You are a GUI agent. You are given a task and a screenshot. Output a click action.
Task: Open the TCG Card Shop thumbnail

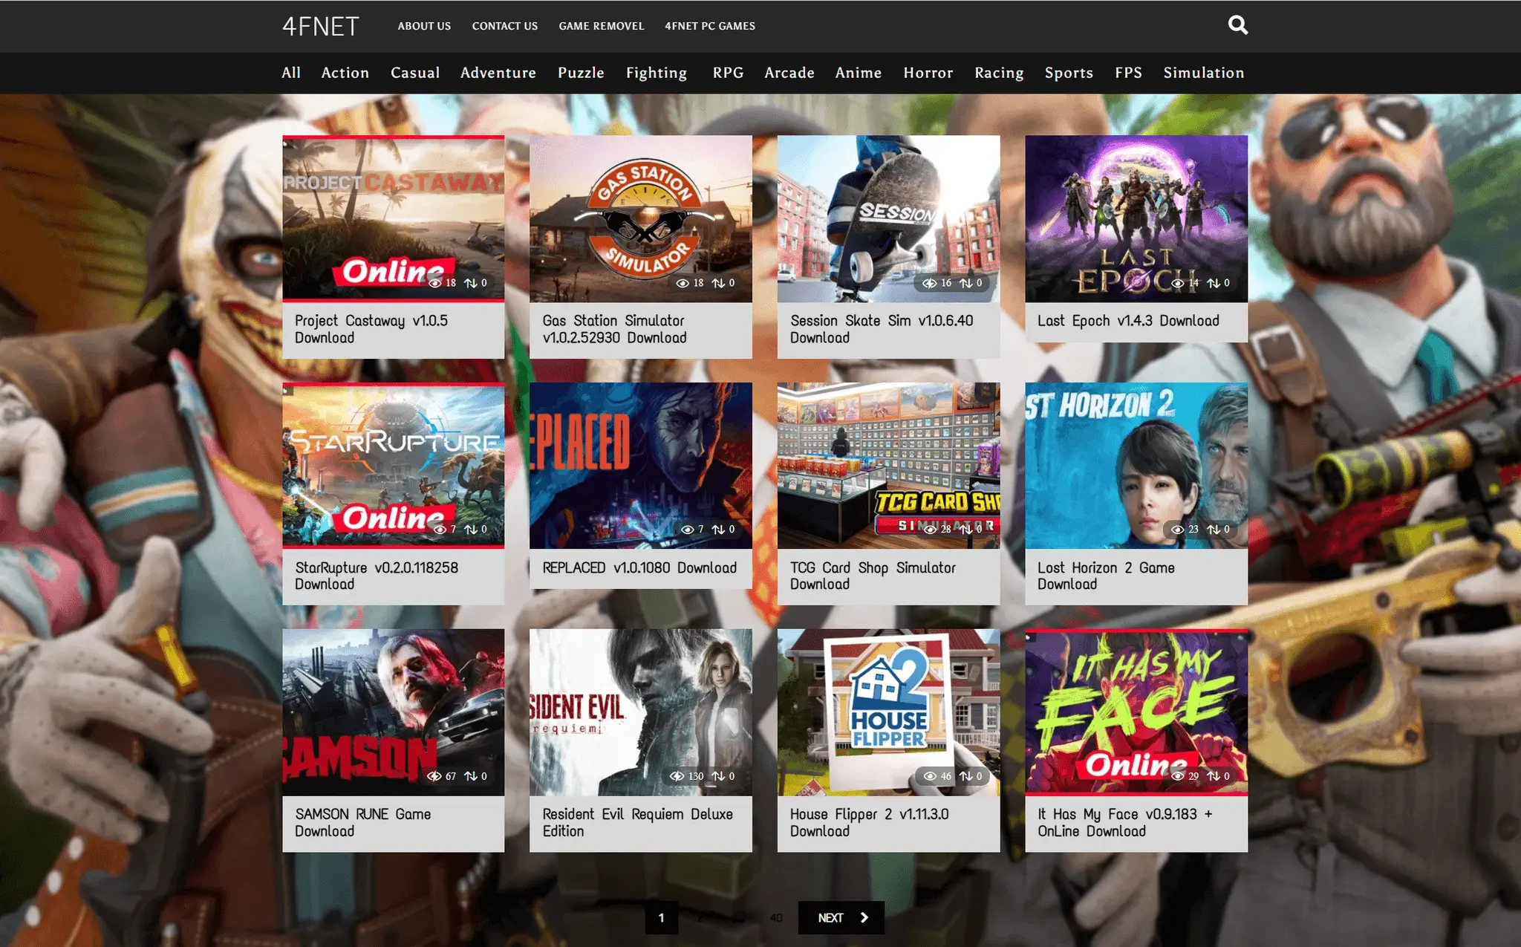tap(889, 466)
